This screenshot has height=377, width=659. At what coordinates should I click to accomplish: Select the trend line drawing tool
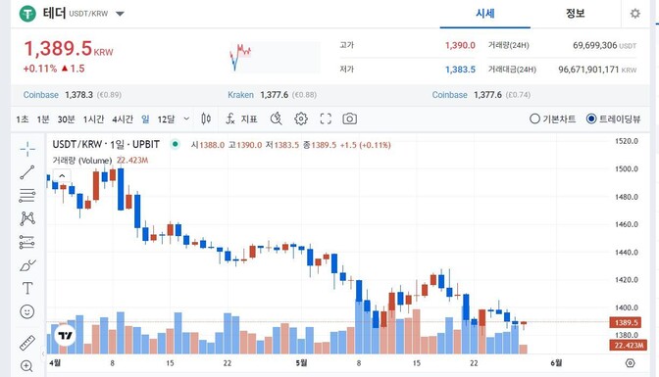[x=27, y=172]
